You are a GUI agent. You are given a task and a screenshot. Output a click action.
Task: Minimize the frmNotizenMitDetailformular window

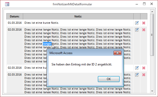(x=137, y=4)
